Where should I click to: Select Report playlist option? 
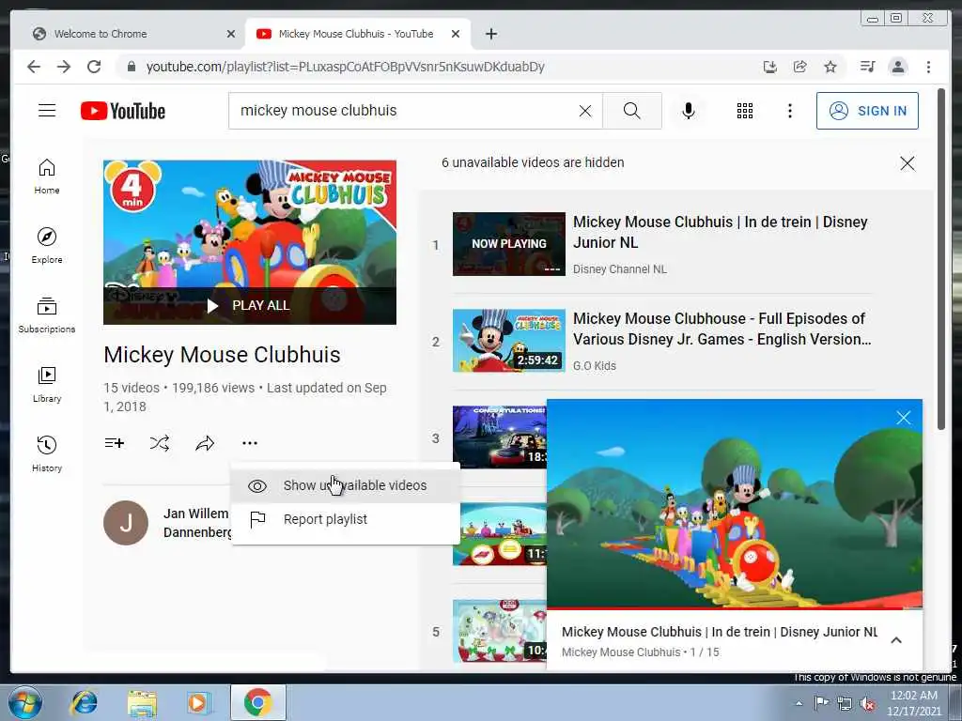tap(346, 519)
